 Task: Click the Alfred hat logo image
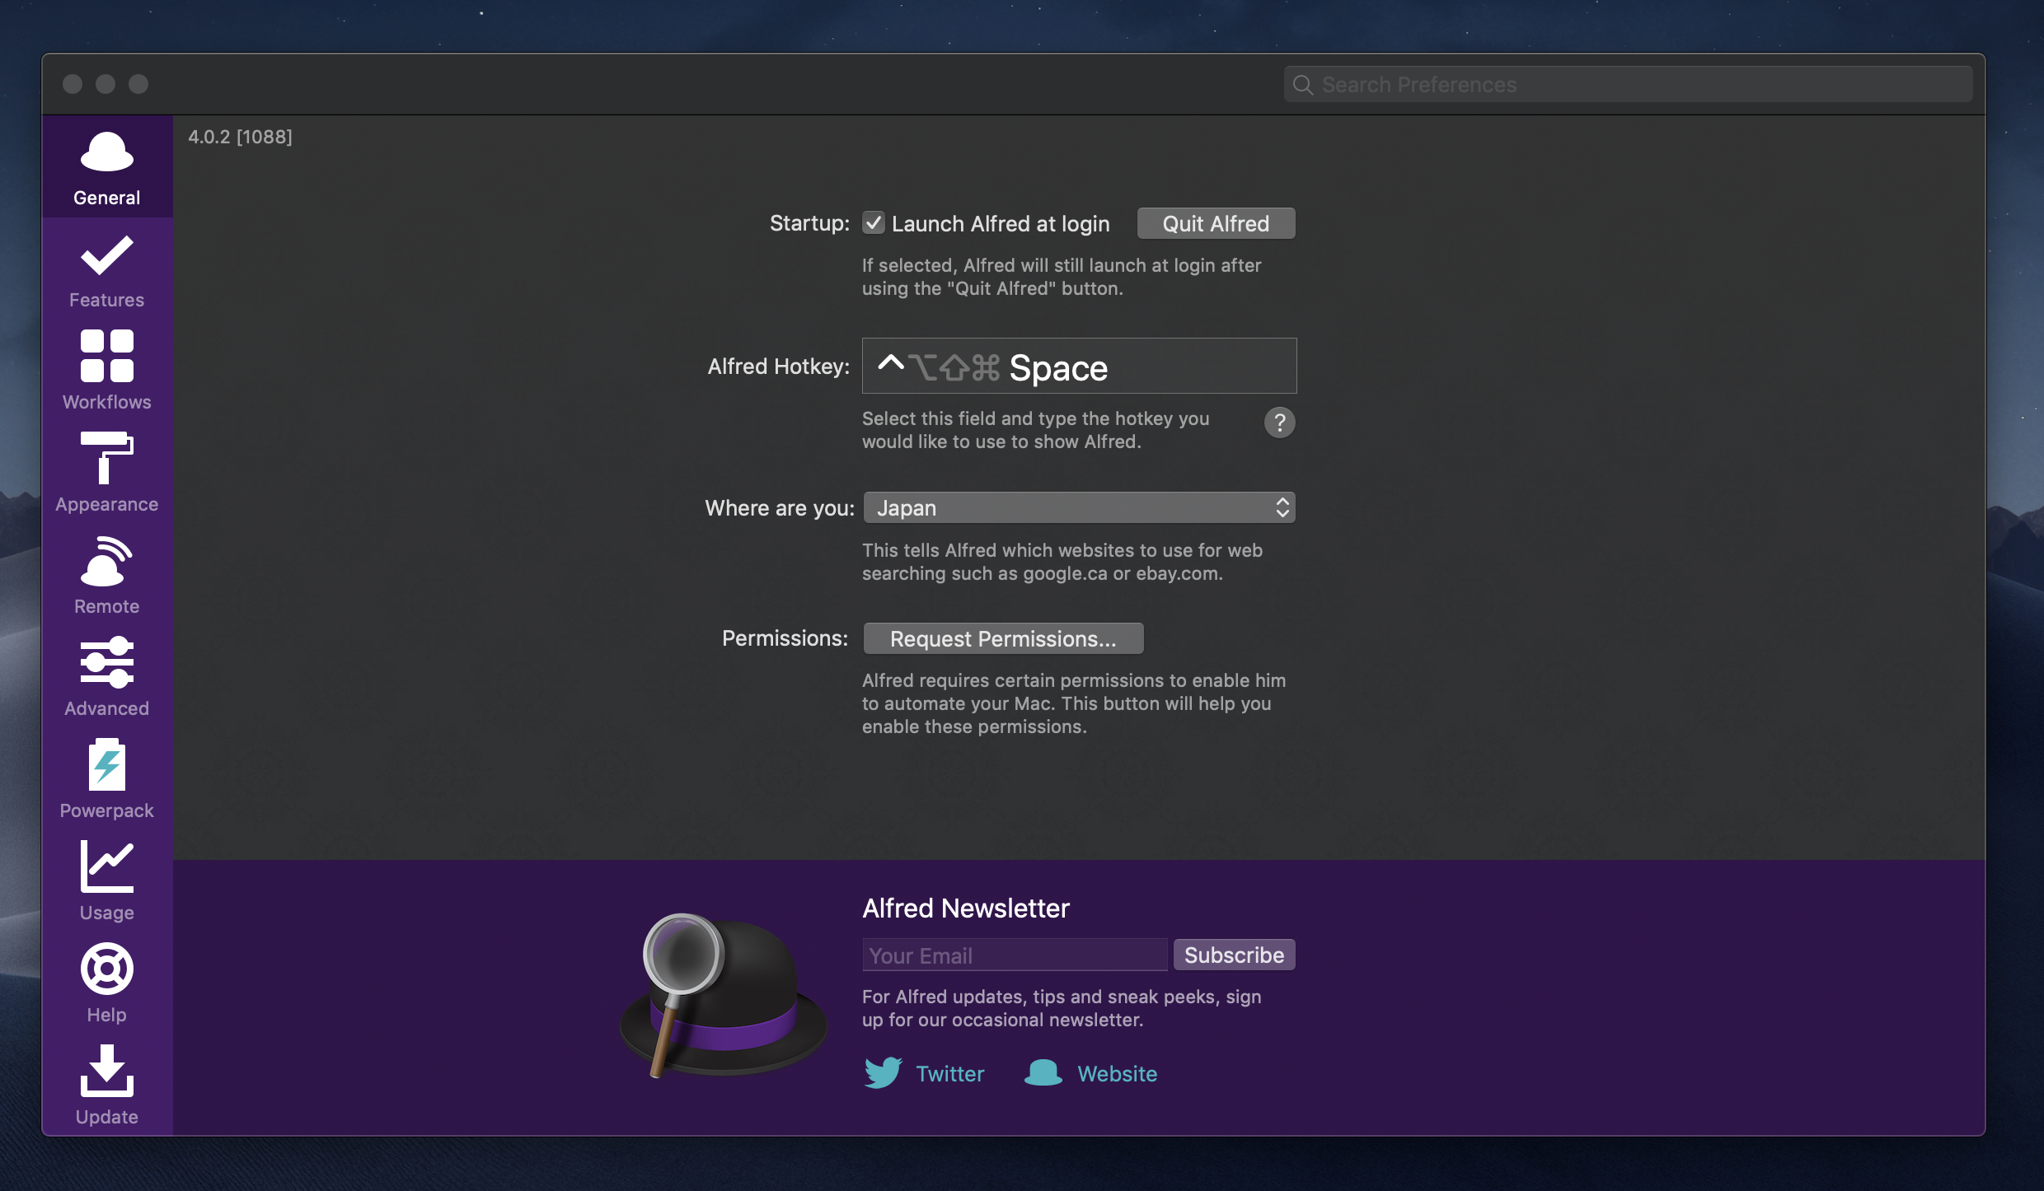pos(723,997)
